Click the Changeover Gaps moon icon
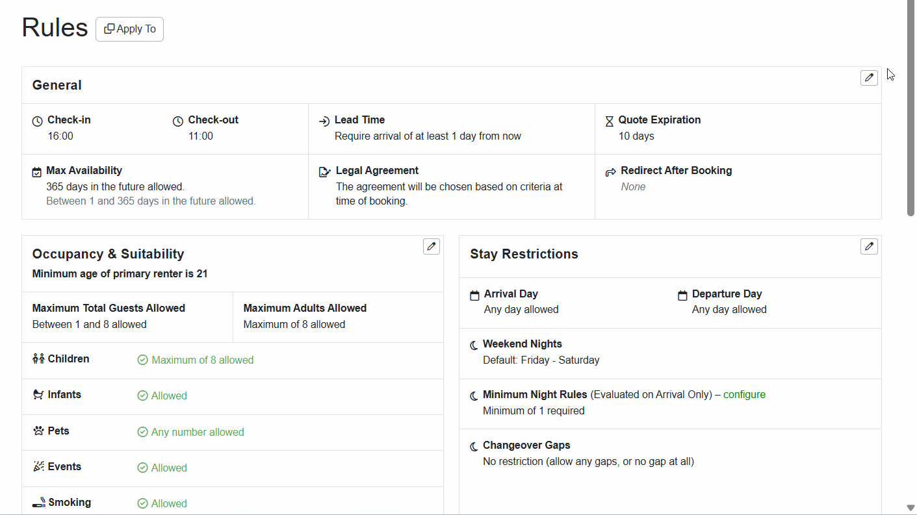 (x=474, y=446)
